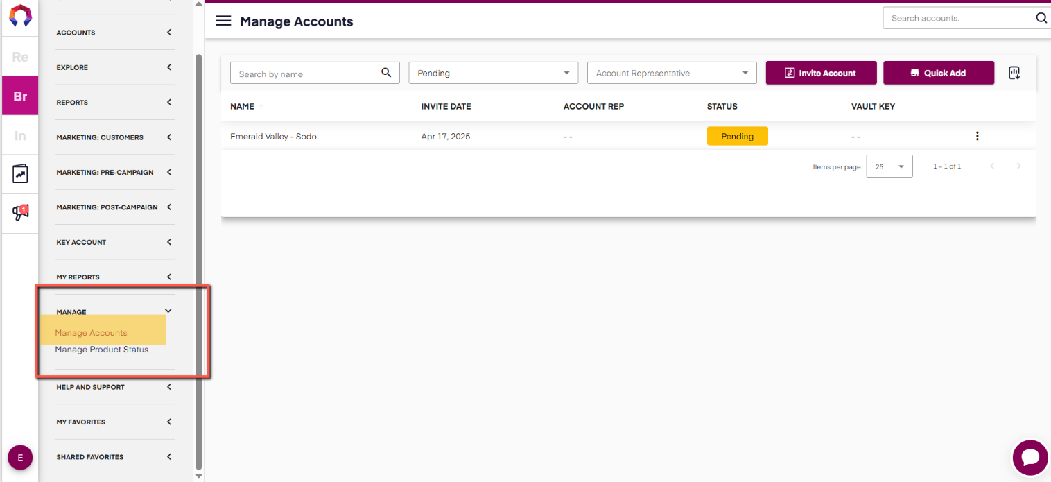Open the Pending status filter dropdown
The width and height of the screenshot is (1051, 482).
point(493,73)
